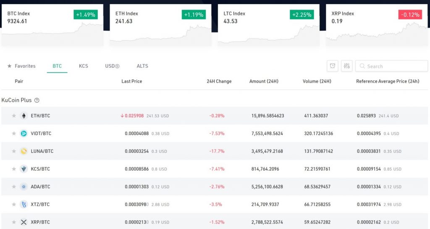The height and width of the screenshot is (229, 430).
Task: Click the LUNA coin icon
Action: [24, 151]
